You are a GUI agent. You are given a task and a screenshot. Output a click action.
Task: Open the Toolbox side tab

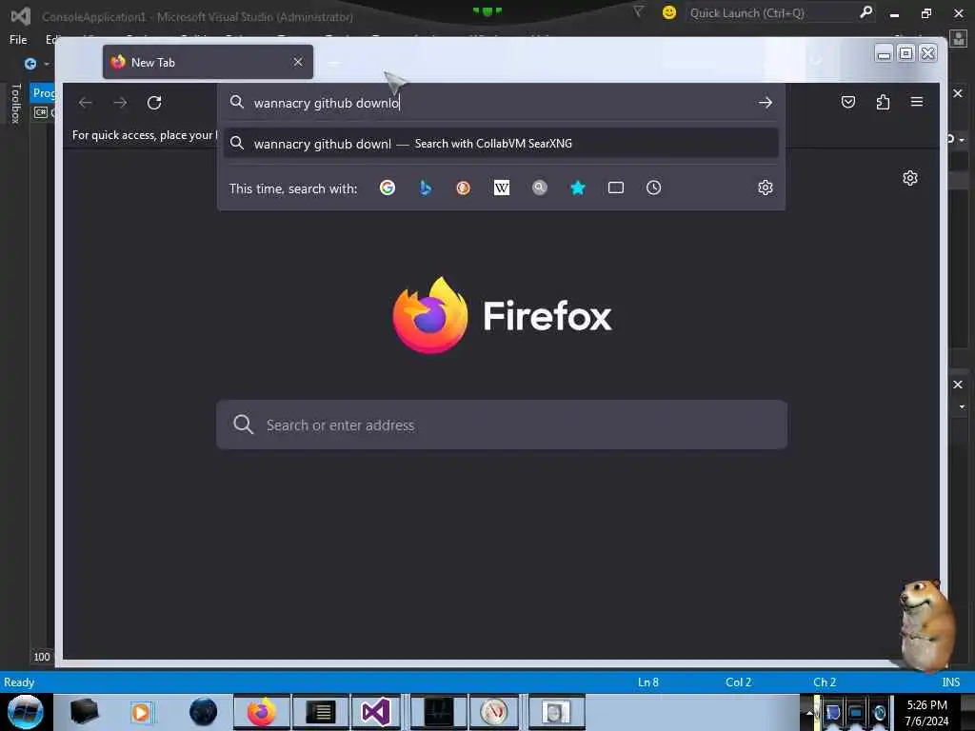pyautogui.click(x=16, y=103)
